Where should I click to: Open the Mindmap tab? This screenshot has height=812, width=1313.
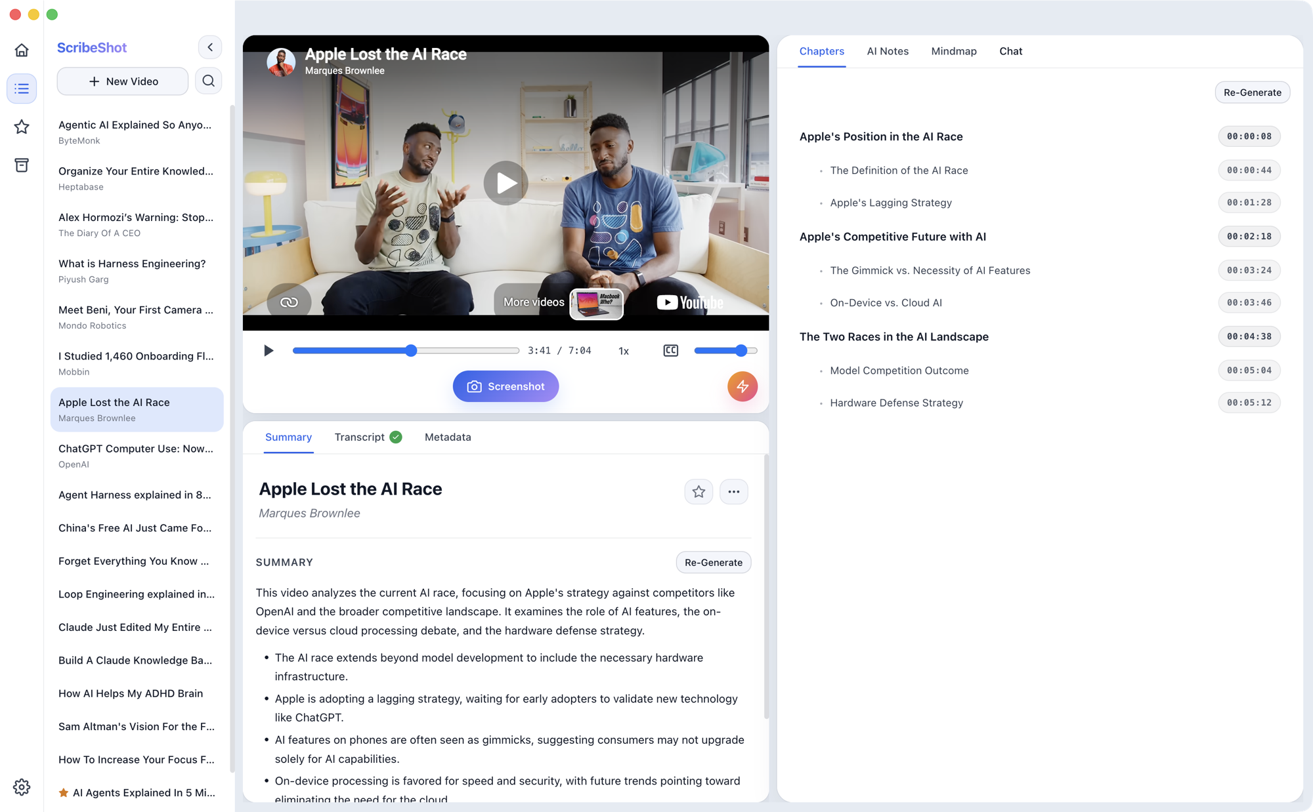pos(954,51)
